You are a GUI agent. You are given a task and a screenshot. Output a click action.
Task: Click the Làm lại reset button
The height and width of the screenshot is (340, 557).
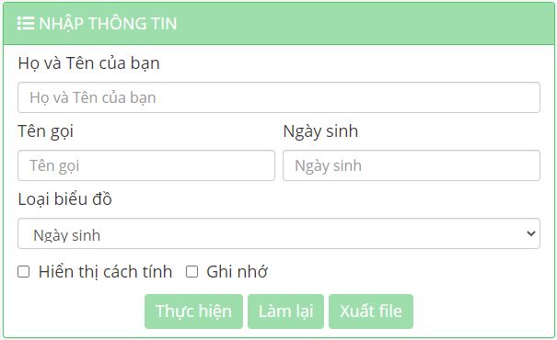(x=285, y=312)
